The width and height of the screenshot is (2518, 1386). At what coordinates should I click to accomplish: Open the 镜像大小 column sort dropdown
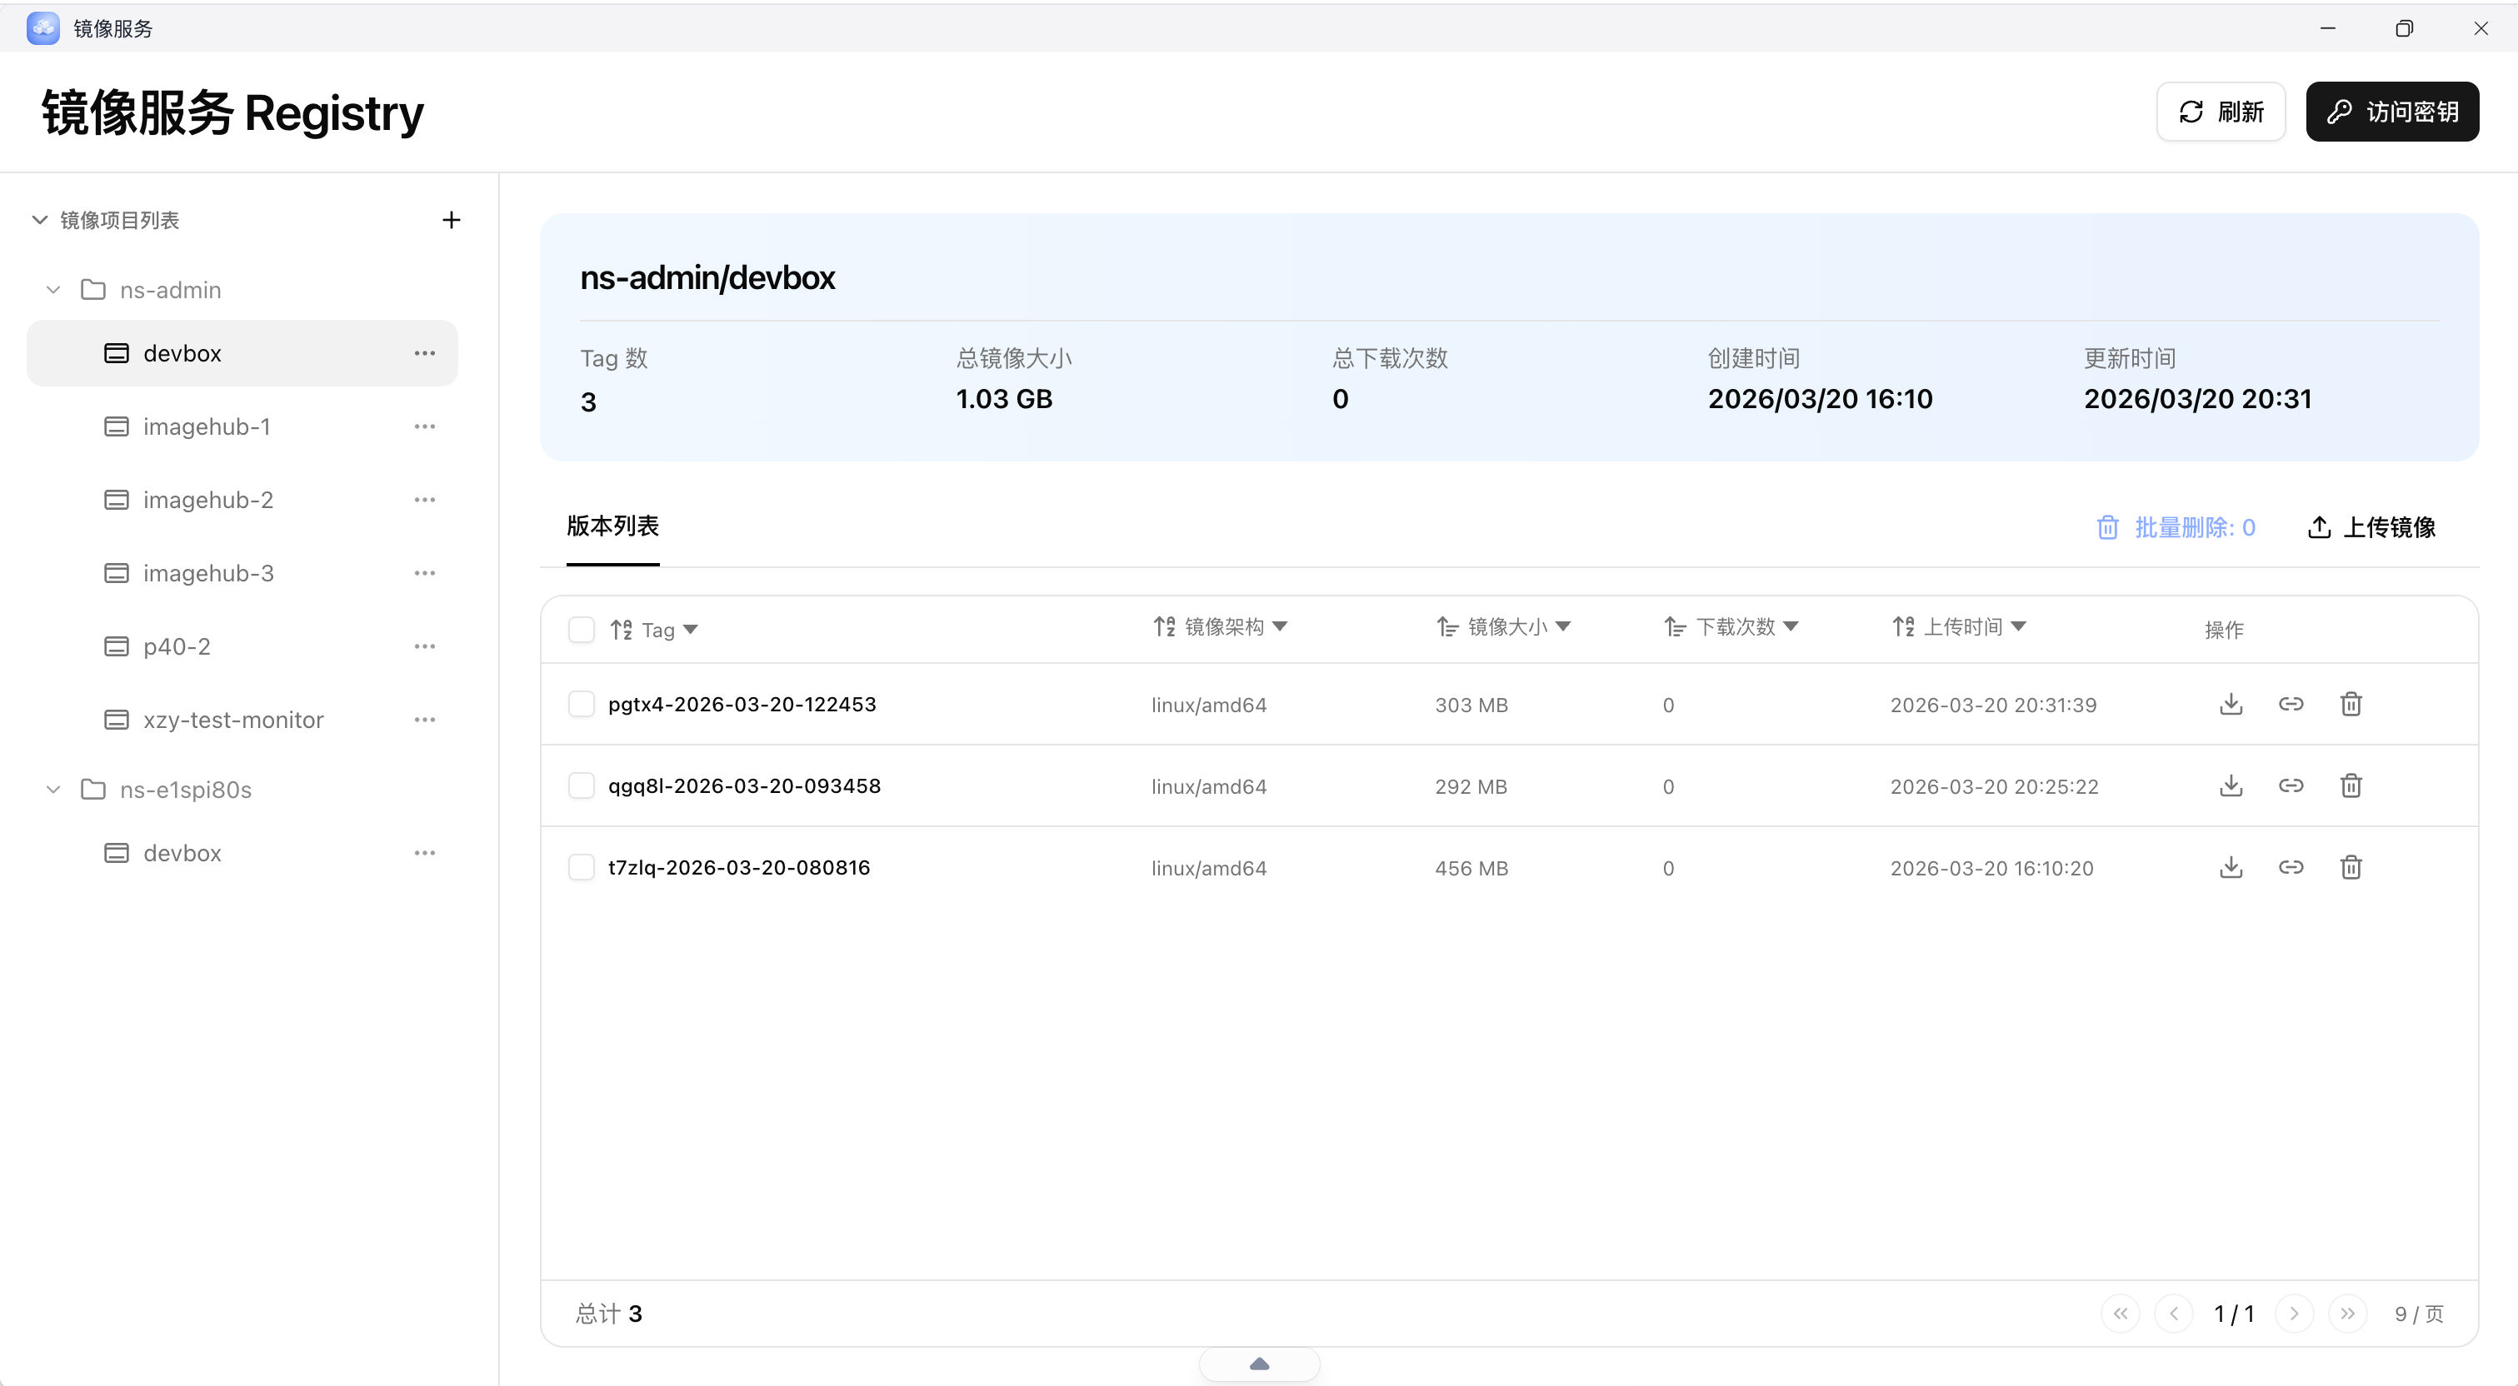(1563, 626)
